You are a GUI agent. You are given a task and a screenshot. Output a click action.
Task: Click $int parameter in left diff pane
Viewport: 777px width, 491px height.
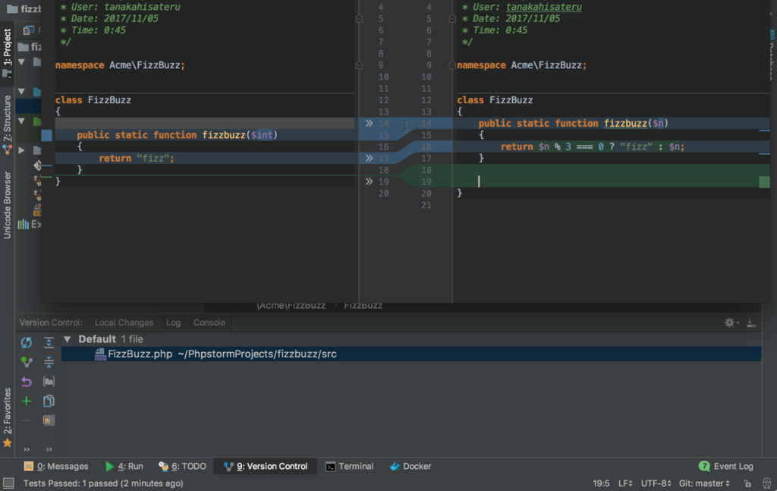[x=262, y=135]
